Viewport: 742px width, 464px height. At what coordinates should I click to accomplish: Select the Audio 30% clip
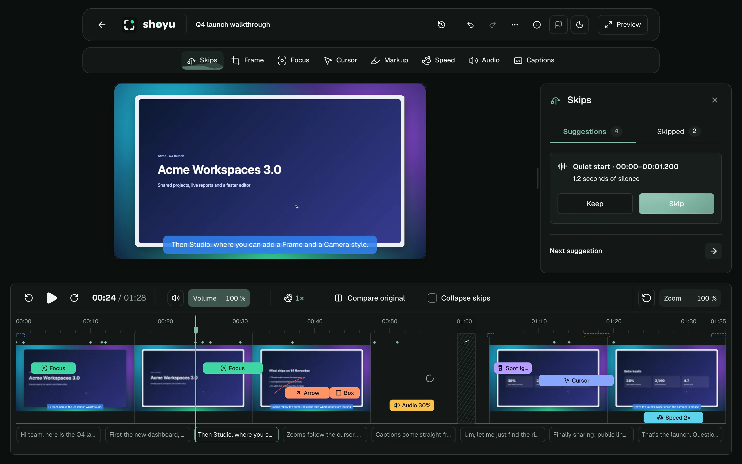(x=412, y=405)
